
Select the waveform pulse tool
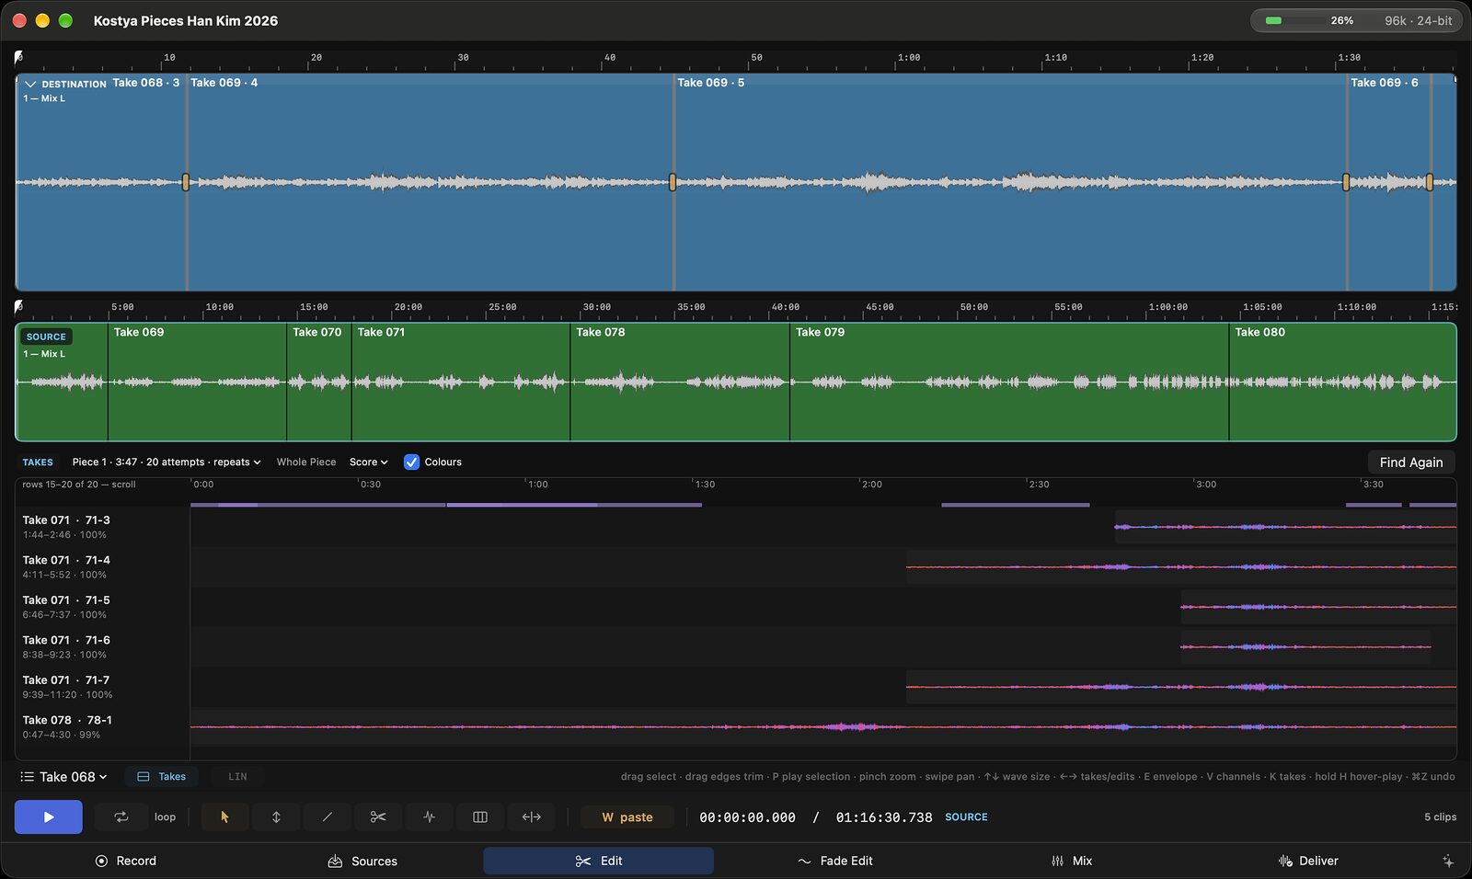coord(429,816)
